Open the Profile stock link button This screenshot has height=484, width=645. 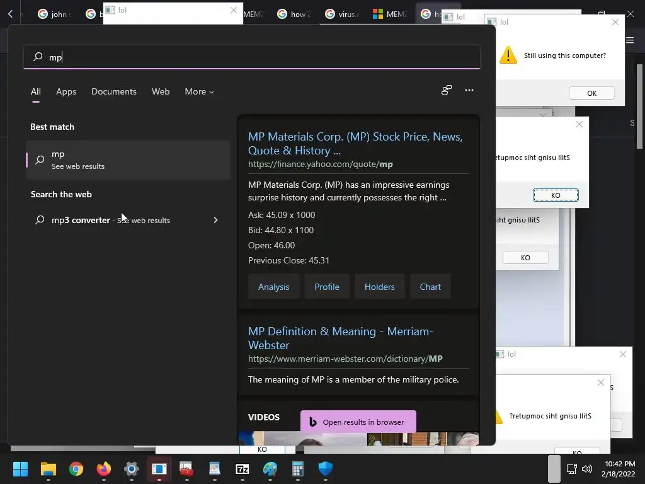point(327,287)
